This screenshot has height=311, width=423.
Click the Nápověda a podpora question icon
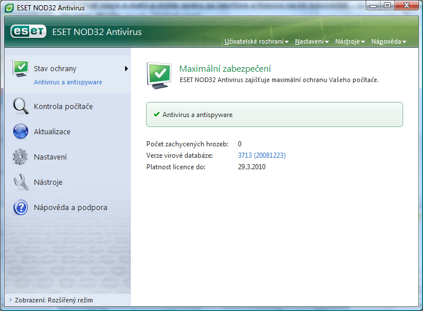pyautogui.click(x=21, y=207)
